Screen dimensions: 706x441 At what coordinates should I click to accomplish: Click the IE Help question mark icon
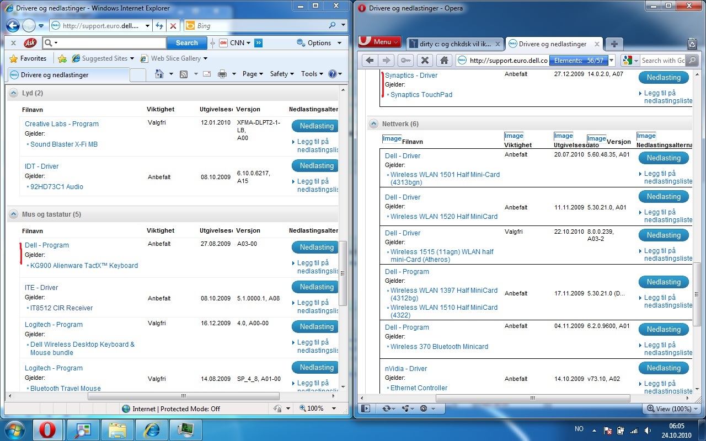[x=333, y=74]
